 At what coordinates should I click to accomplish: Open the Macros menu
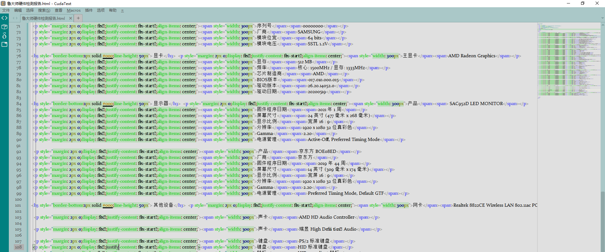[74, 10]
